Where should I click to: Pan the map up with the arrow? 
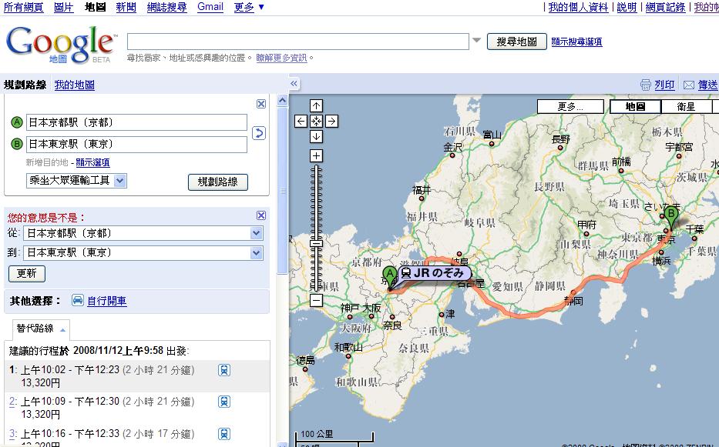click(x=317, y=105)
